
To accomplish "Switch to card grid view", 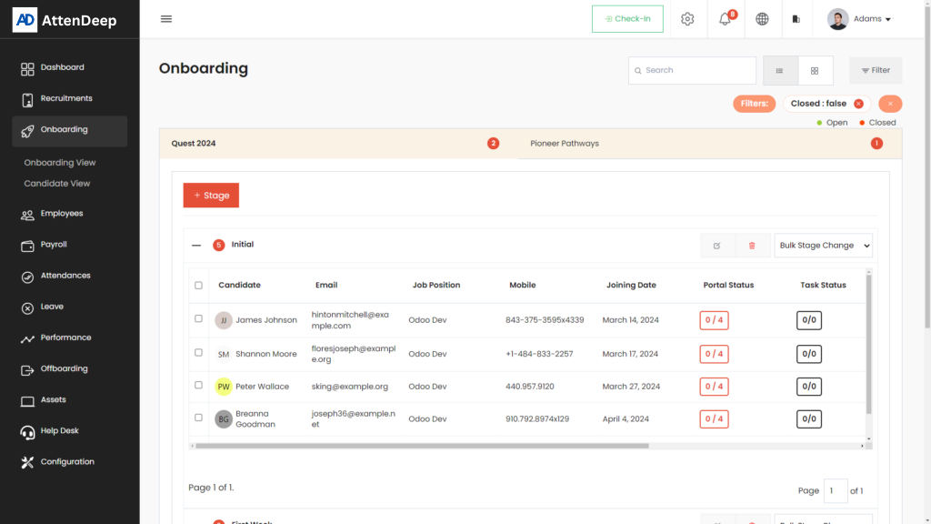I will pyautogui.click(x=815, y=71).
